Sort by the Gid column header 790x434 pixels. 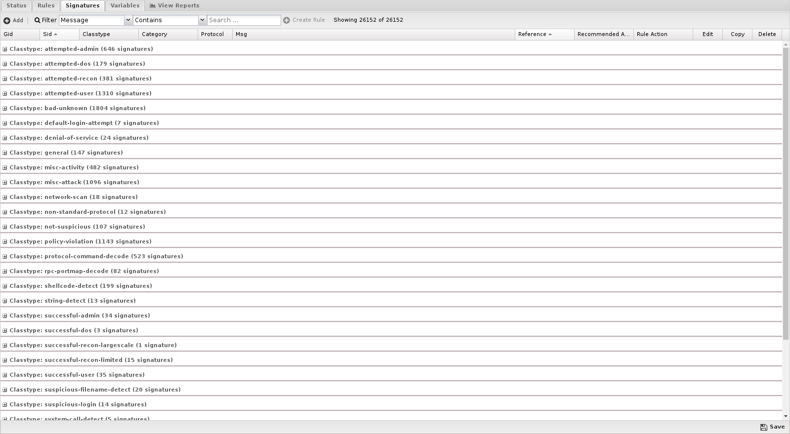(x=20, y=34)
